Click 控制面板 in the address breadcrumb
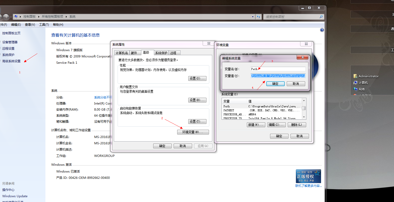Screen dimensions: 394x202 [30, 17]
